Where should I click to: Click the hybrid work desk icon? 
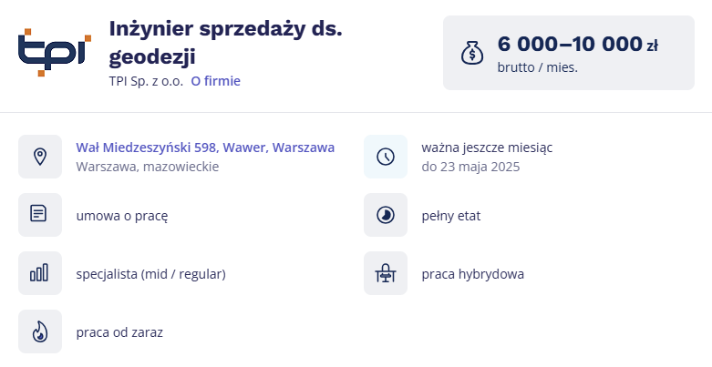pyautogui.click(x=386, y=273)
